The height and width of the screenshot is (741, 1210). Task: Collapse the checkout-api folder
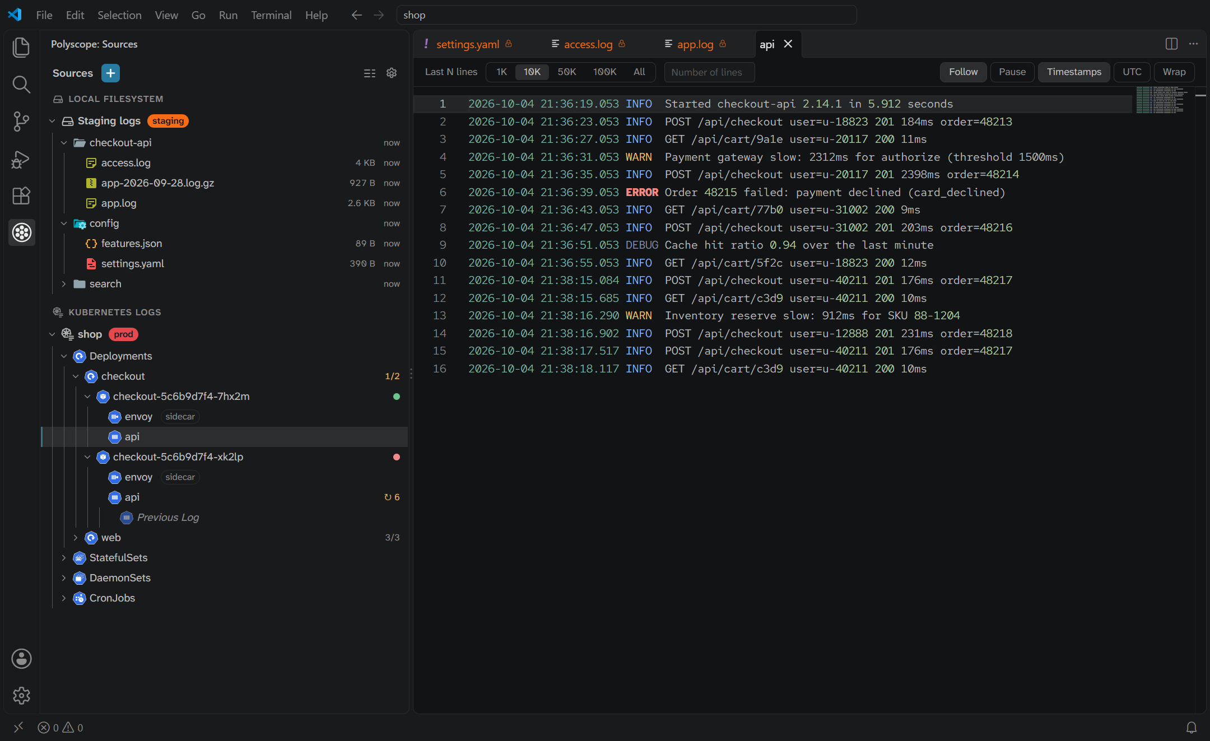pyautogui.click(x=64, y=143)
